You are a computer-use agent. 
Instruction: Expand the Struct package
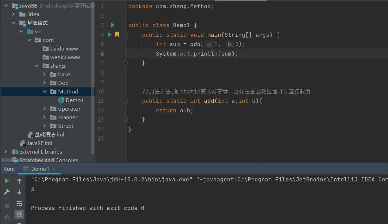(44, 126)
